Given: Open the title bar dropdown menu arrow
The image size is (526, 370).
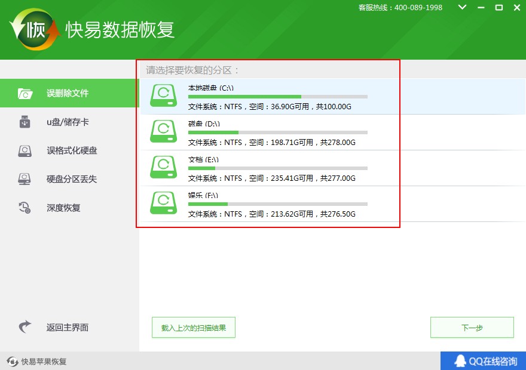Looking at the screenshot, I should click(x=461, y=8).
